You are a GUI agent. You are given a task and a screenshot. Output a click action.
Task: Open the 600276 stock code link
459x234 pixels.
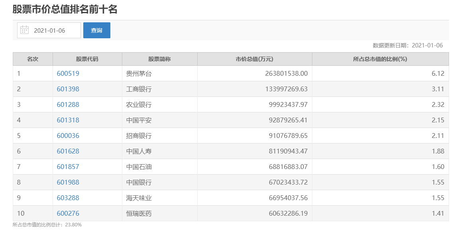coord(68,213)
